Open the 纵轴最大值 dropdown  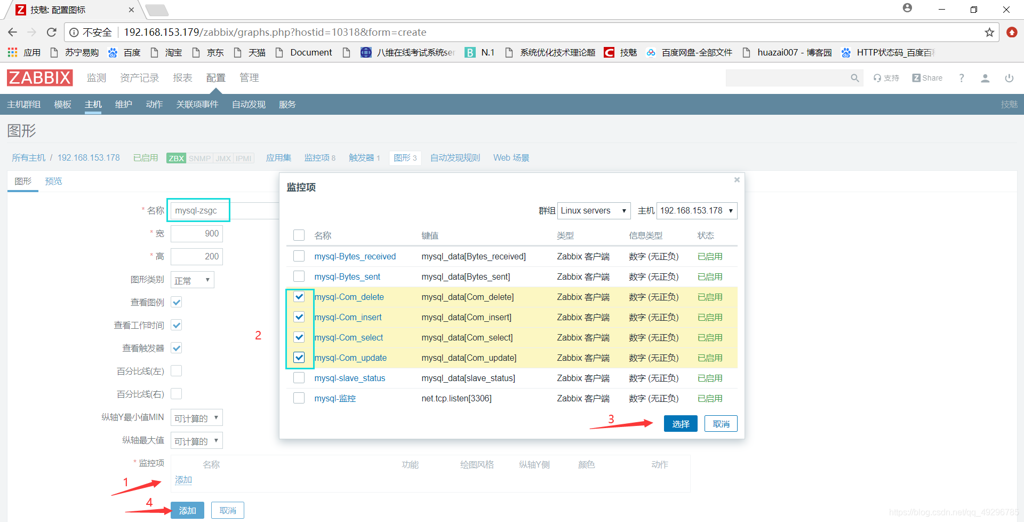click(x=197, y=441)
